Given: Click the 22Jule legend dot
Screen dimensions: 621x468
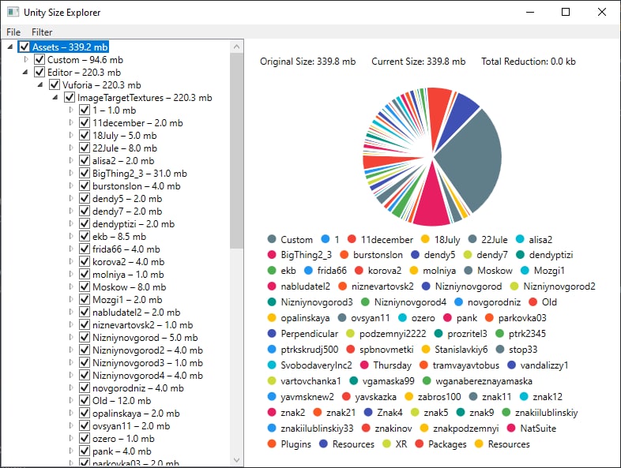Looking at the screenshot, I should [472, 239].
